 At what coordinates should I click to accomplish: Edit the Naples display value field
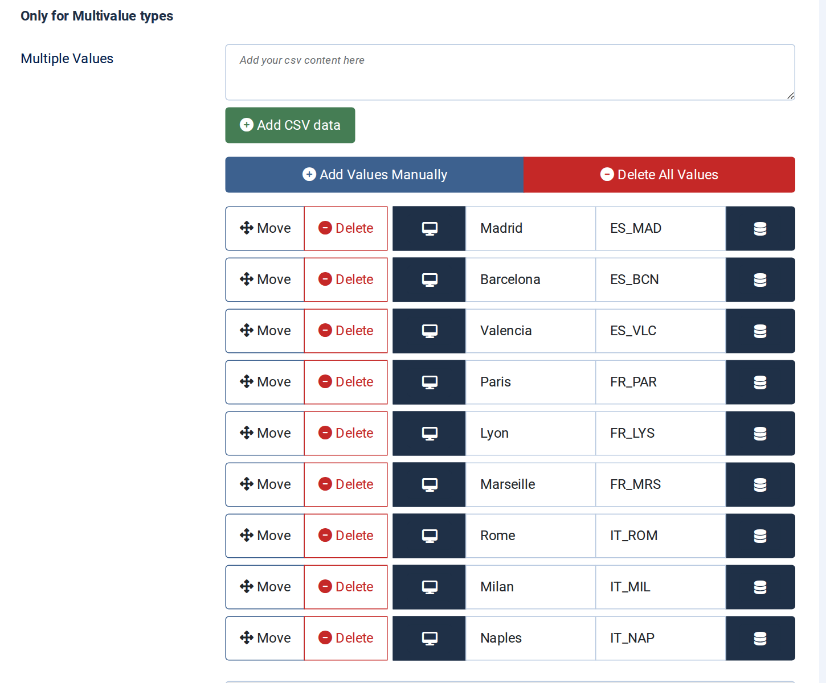pyautogui.click(x=530, y=638)
